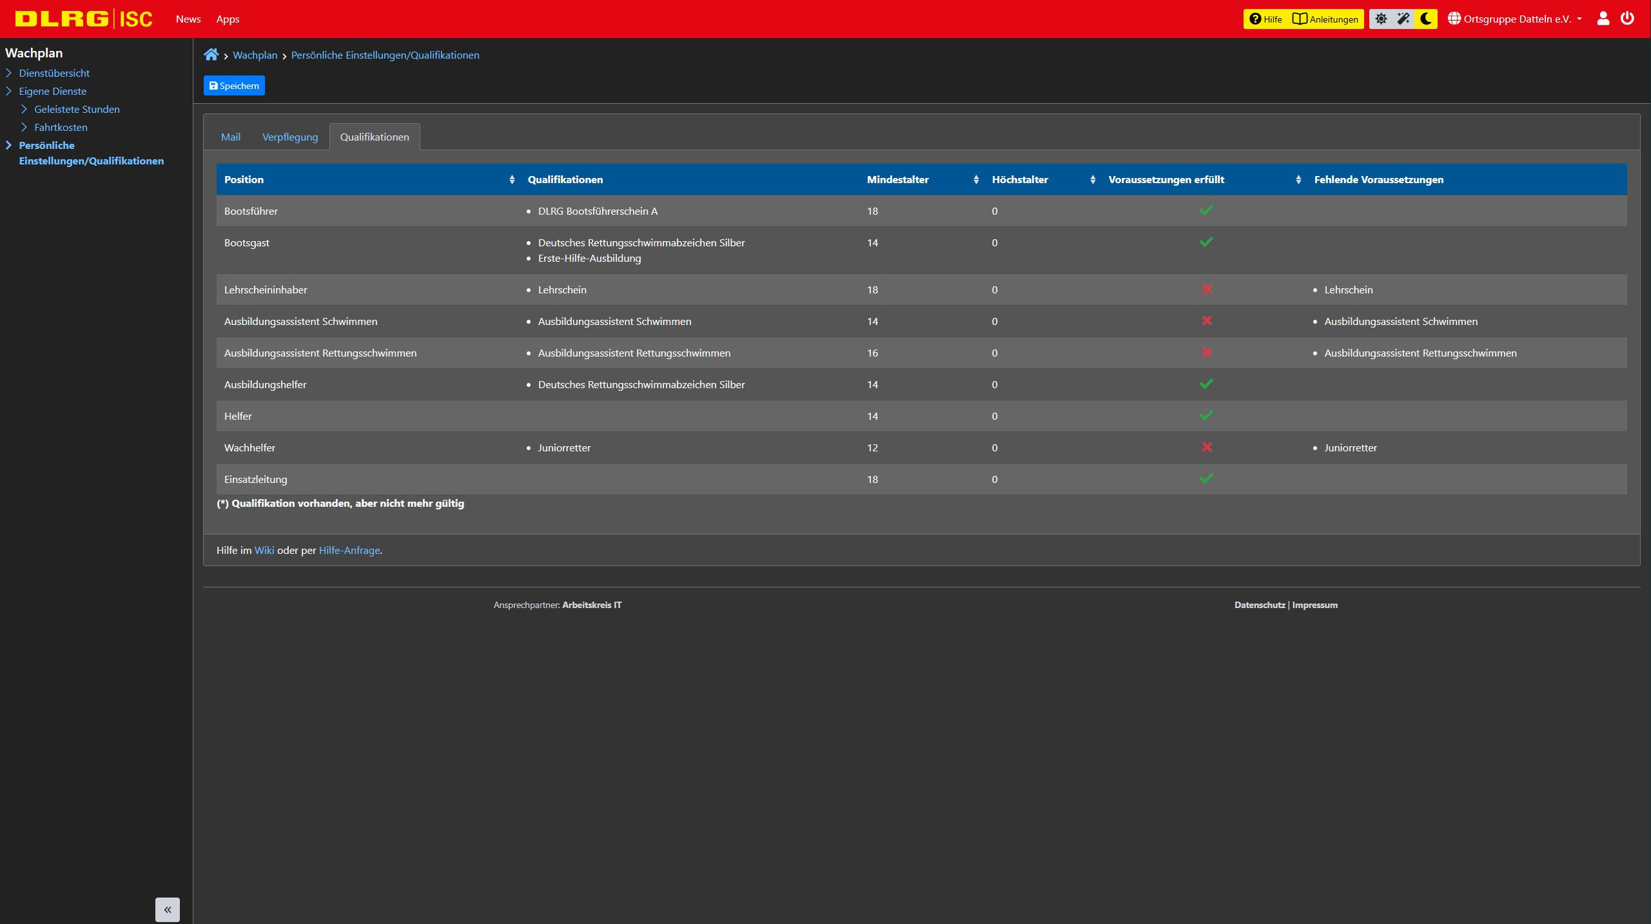Toggle dark mode moon icon
The width and height of the screenshot is (1651, 924).
tap(1425, 19)
